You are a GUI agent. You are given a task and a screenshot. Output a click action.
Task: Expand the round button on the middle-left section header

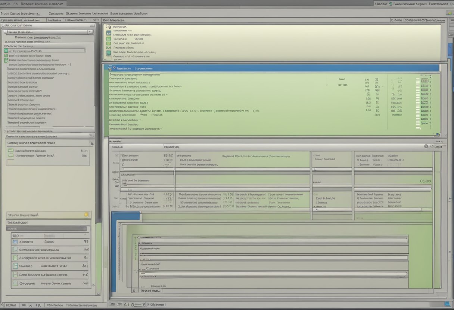click(91, 136)
